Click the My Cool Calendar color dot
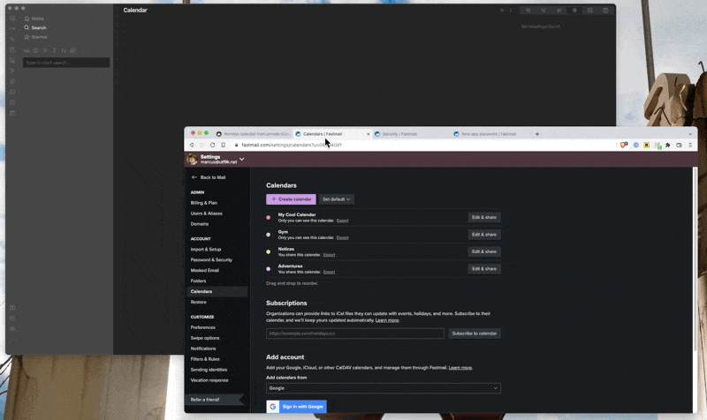The image size is (707, 420). click(x=269, y=217)
